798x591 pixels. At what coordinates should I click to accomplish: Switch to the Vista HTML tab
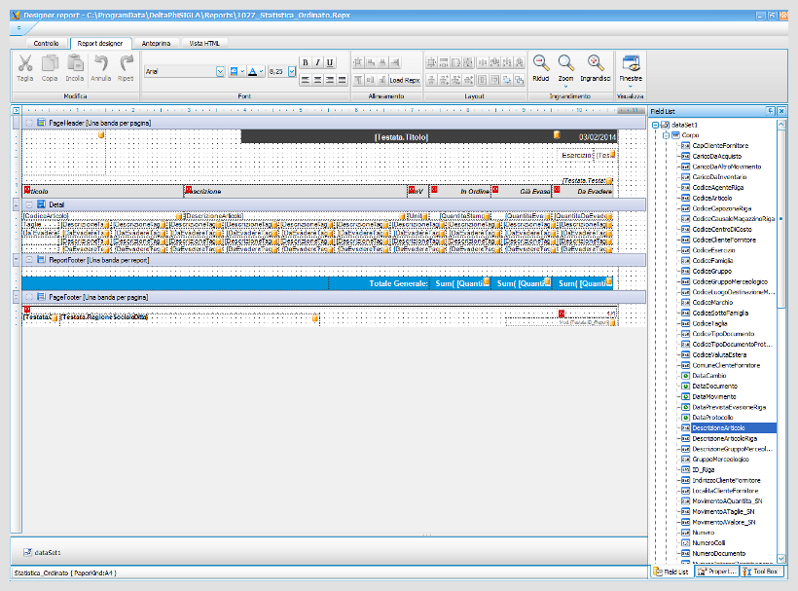click(204, 43)
